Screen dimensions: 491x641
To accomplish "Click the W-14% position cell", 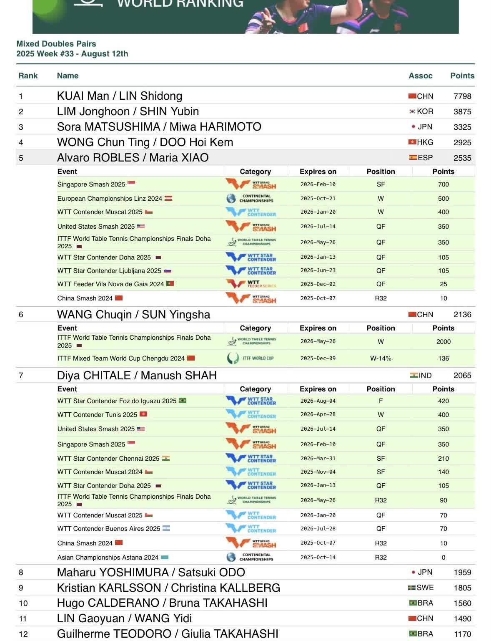I will [381, 358].
